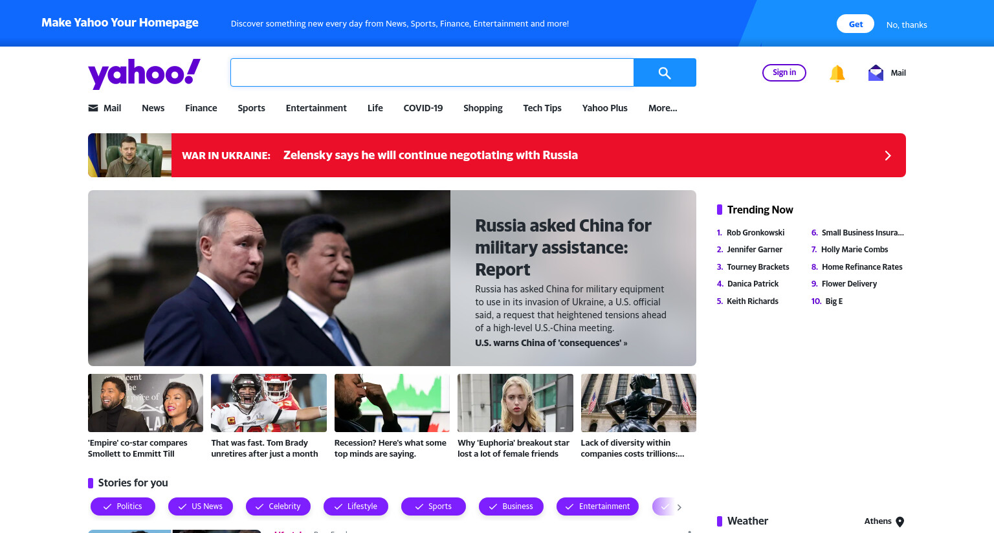The height and width of the screenshot is (533, 994).
Task: Toggle the Entertainment topic chip
Action: pyautogui.click(x=597, y=506)
